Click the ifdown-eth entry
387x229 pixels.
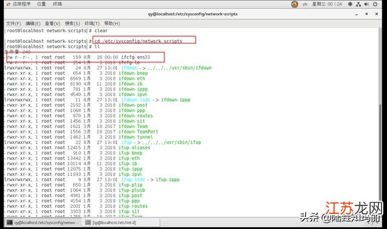tap(132, 79)
